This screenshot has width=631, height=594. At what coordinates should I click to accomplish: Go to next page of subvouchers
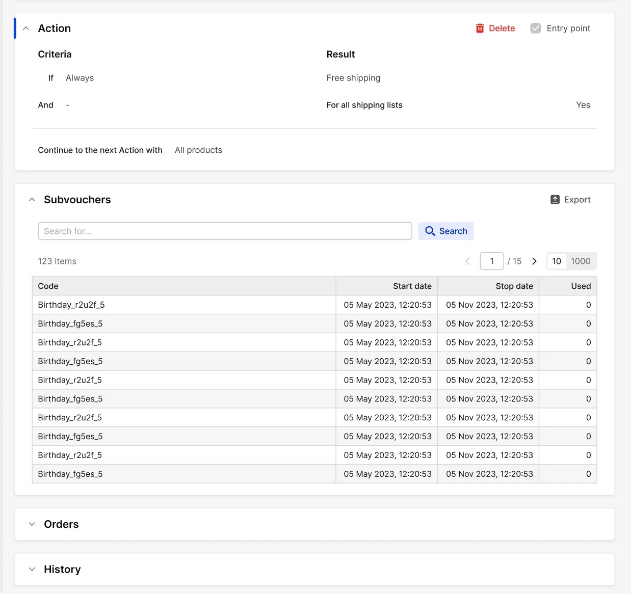pyautogui.click(x=534, y=261)
